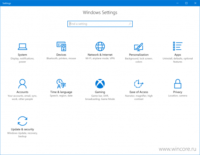Focus the Find a setting field

(100, 24)
